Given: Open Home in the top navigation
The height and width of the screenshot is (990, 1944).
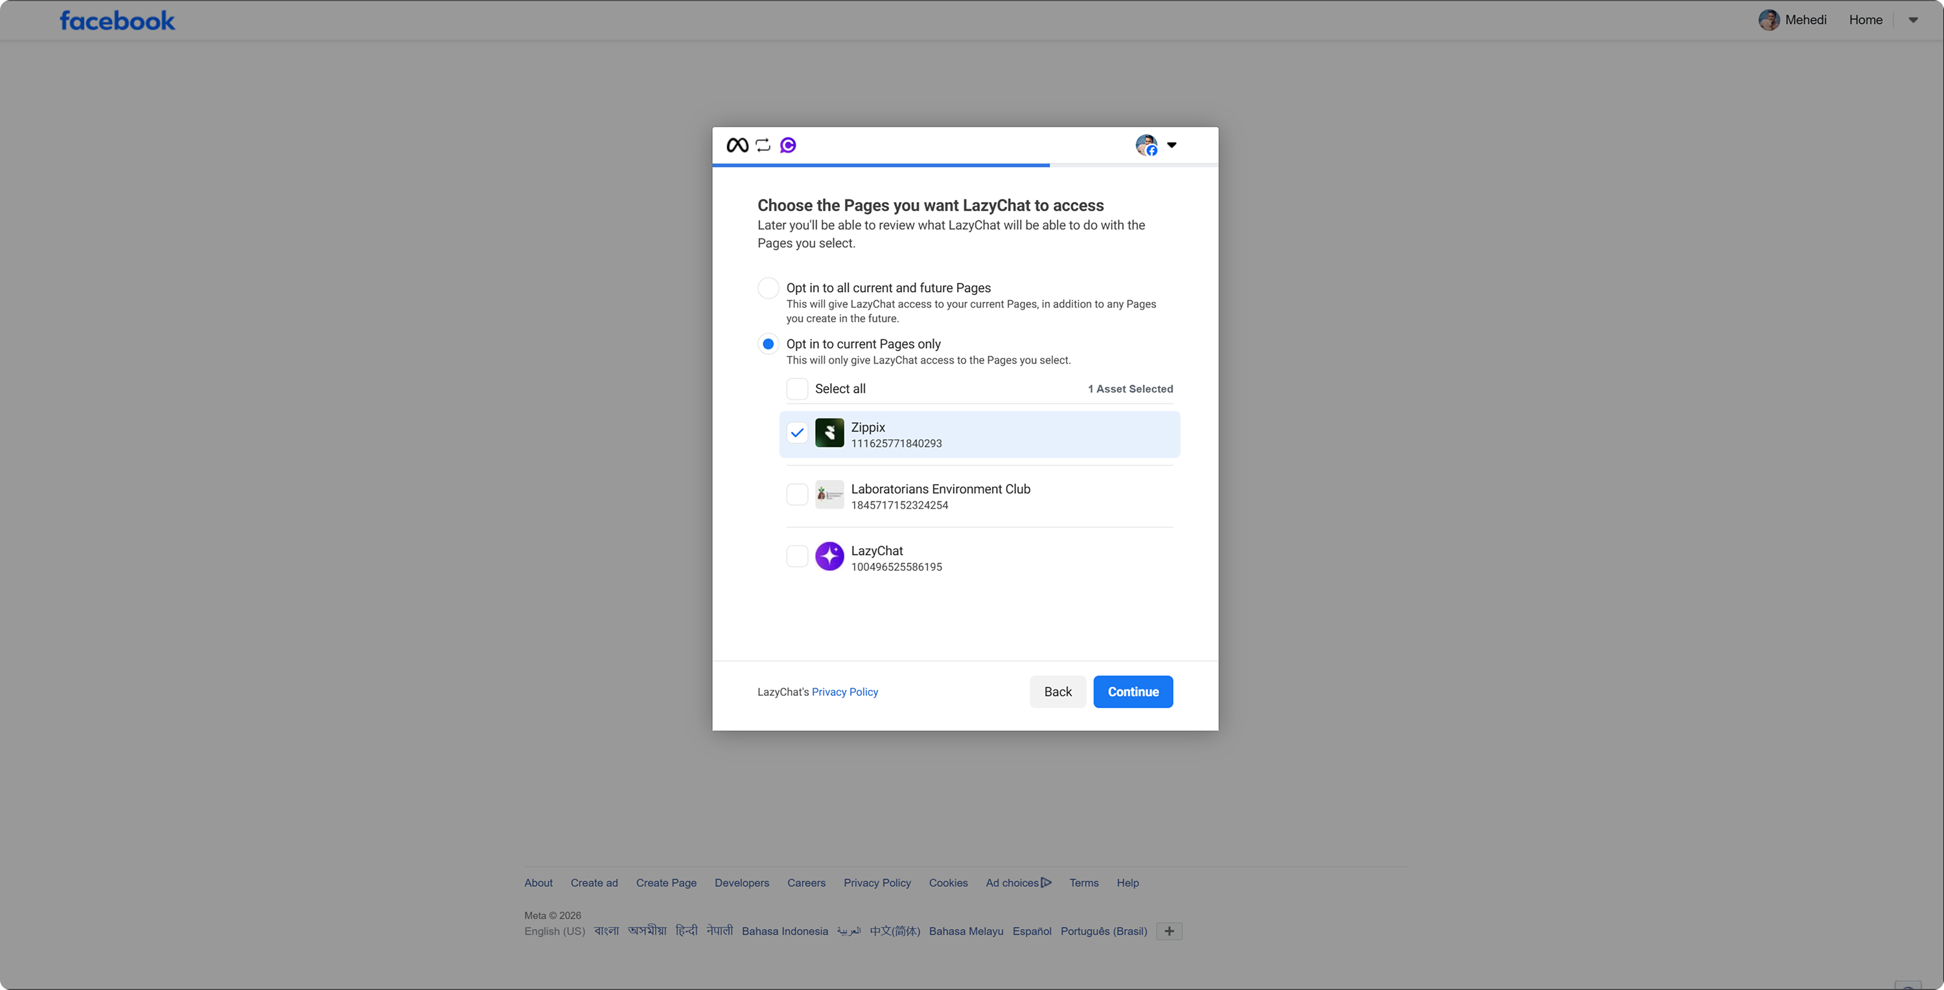Looking at the screenshot, I should pos(1865,20).
